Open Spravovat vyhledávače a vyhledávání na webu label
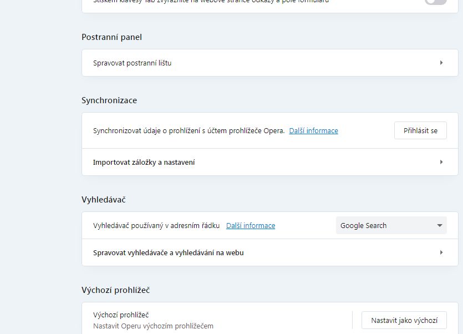 pyautogui.click(x=168, y=252)
